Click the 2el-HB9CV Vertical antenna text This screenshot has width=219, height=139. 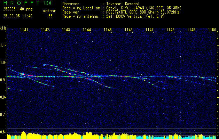[x=135, y=16]
